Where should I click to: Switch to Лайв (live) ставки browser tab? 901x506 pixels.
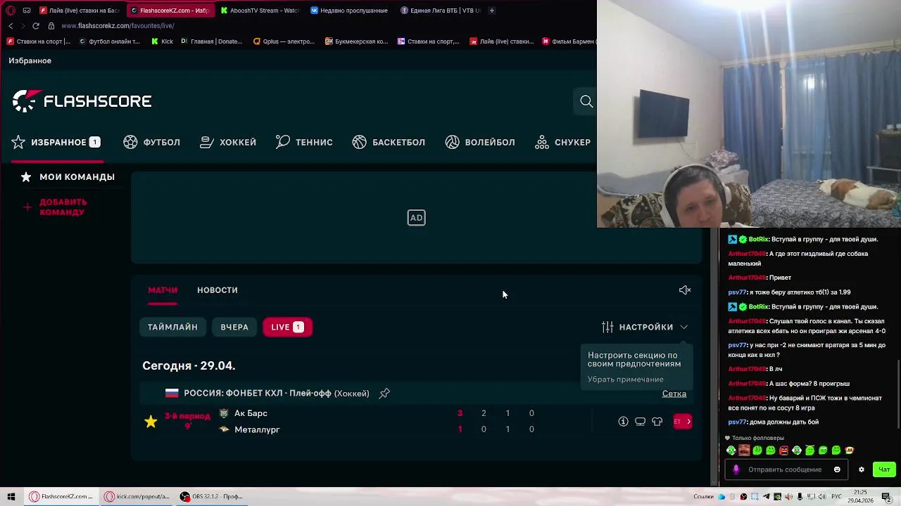(80, 11)
